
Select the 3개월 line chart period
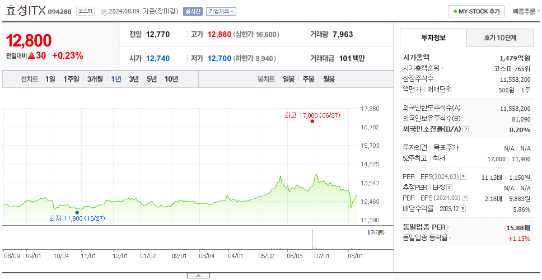pyautogui.click(x=95, y=79)
